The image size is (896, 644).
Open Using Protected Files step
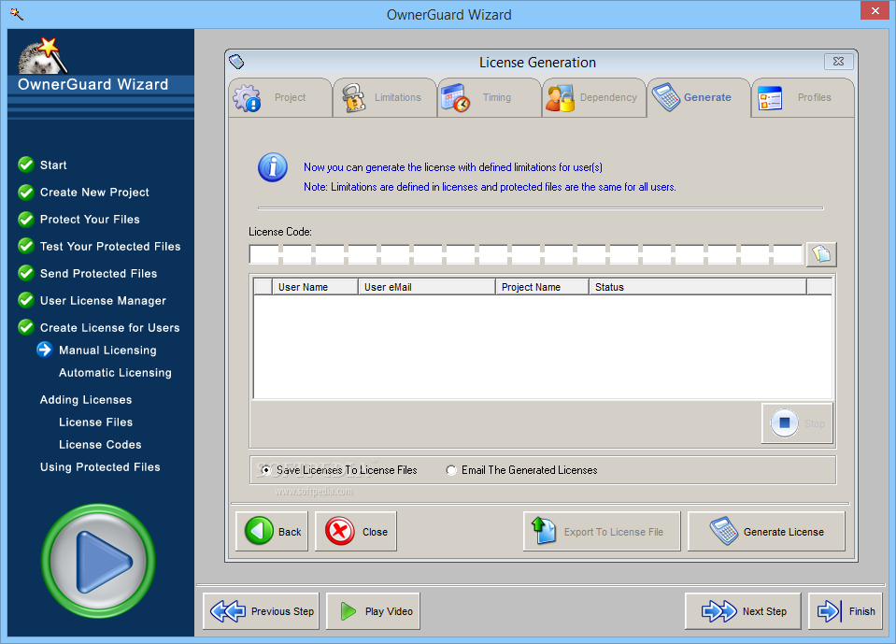[100, 467]
